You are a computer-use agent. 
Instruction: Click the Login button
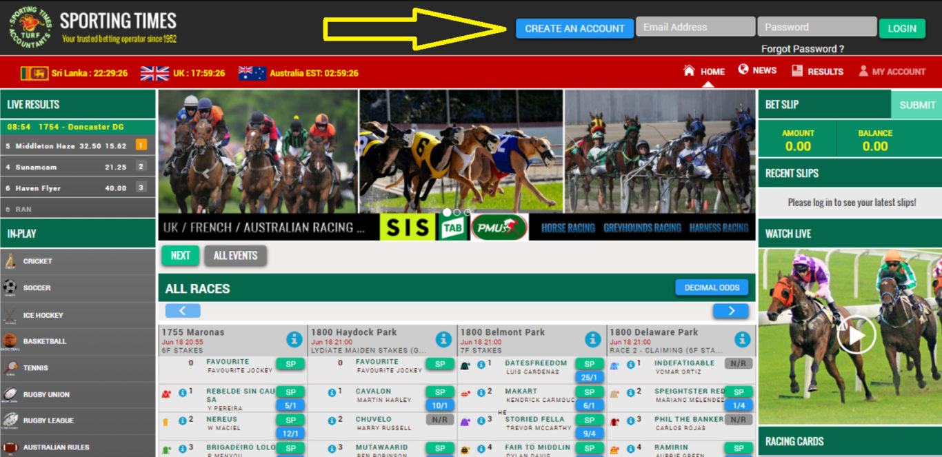point(902,28)
